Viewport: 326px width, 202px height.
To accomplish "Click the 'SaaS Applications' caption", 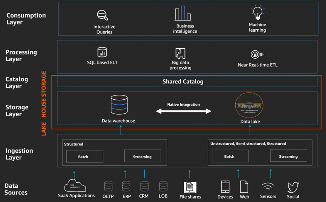I will 76,196.
